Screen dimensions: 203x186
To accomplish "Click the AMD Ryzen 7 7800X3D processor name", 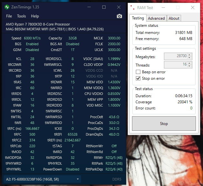I will [x=38, y=24].
